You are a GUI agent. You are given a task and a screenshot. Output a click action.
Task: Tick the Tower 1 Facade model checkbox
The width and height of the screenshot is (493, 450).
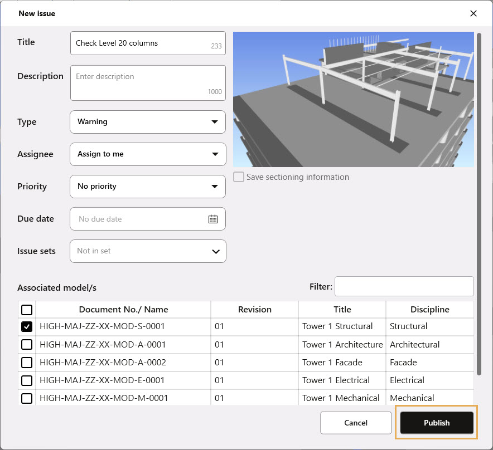(27, 363)
